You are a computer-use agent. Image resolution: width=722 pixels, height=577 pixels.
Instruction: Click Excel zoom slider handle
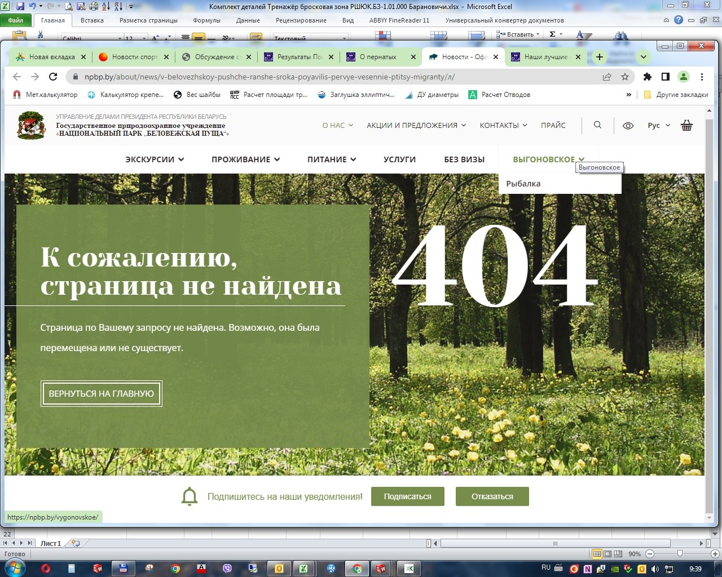click(x=680, y=554)
